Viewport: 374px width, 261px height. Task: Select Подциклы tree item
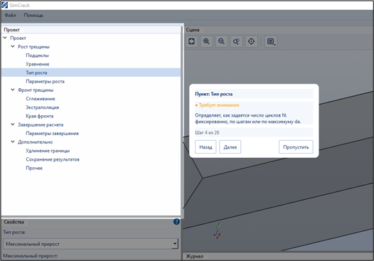[37, 55]
